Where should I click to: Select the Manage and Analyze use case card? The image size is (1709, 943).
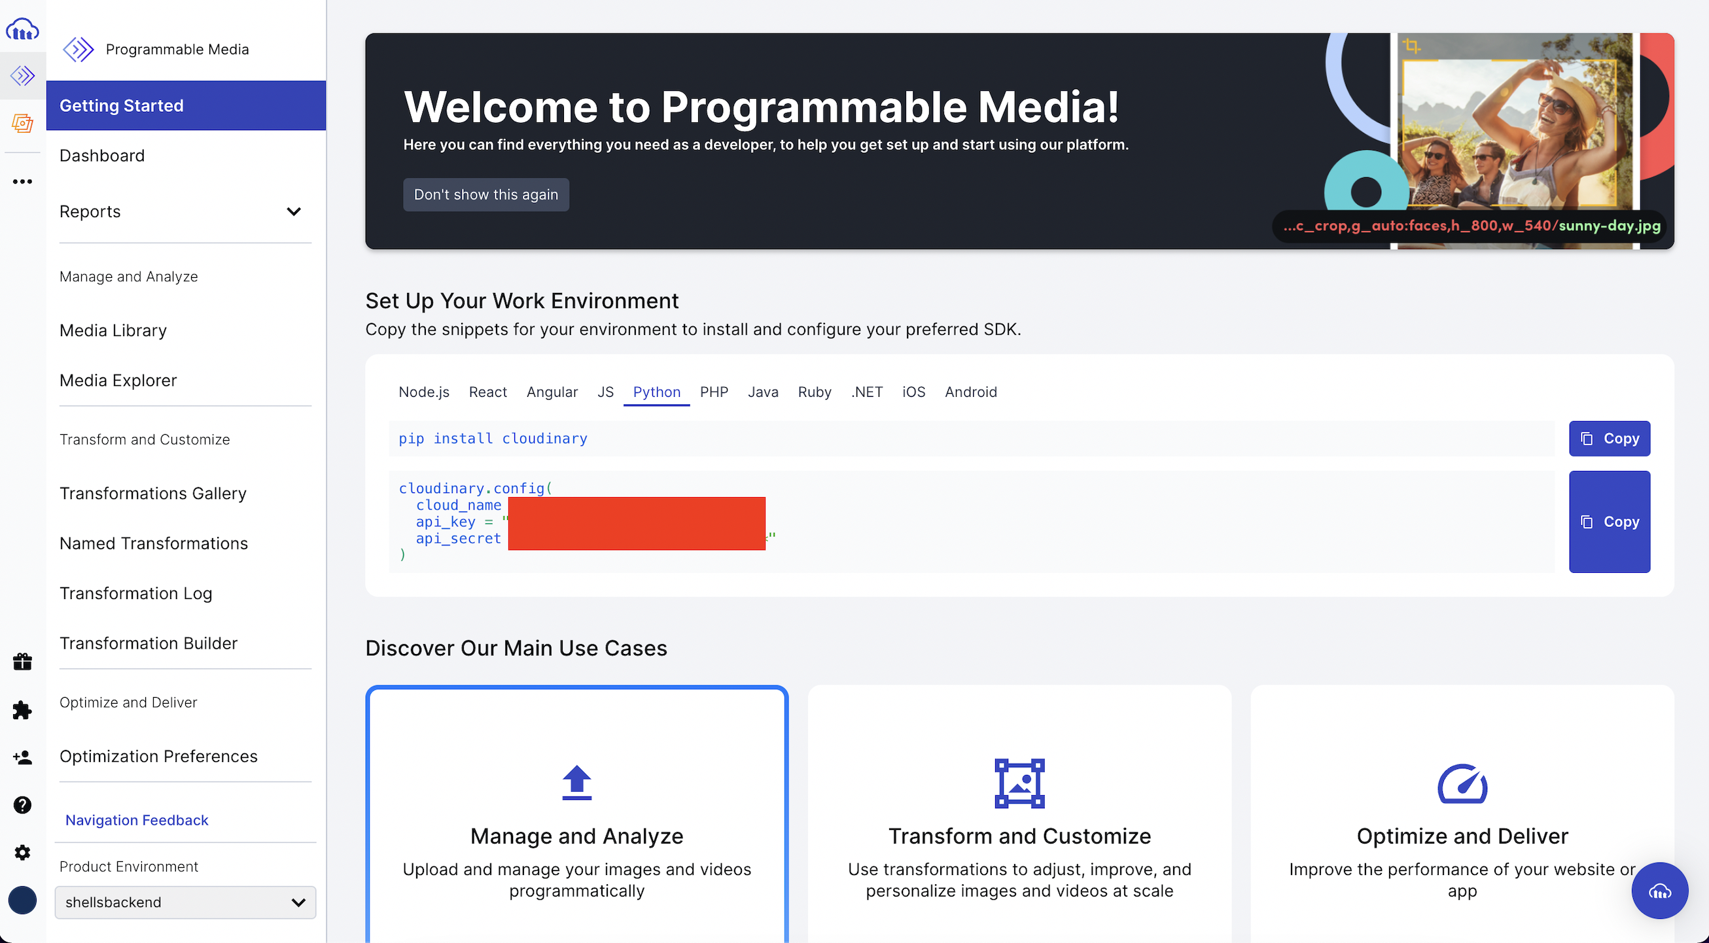(576, 814)
